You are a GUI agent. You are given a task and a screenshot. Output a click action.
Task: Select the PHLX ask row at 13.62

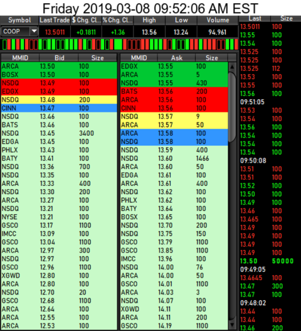pyautogui.click(x=174, y=200)
